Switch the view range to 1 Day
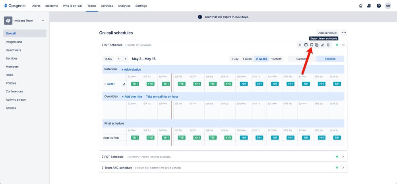Screen dimensions: 397x184 click(235, 59)
